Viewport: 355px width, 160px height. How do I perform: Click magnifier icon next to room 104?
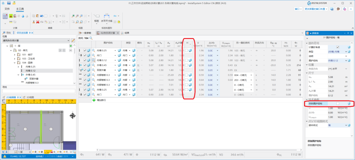(91, 38)
